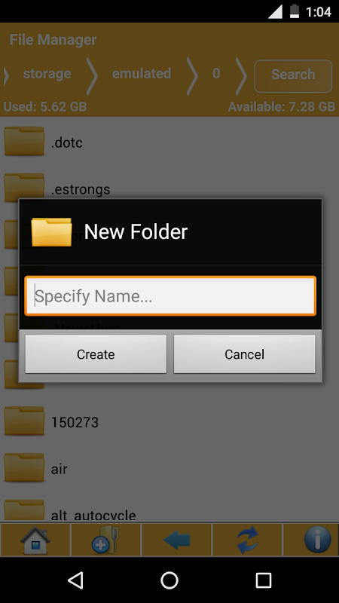Open the .dotc folder
Screen dimensions: 339x603
pos(169,142)
